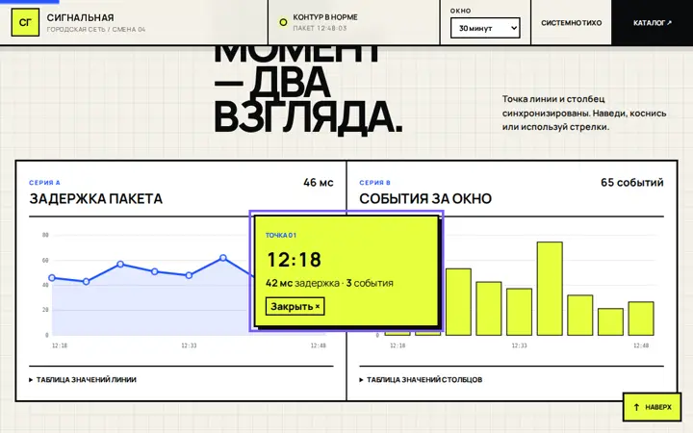The width and height of the screenshot is (693, 433).
Task: Select the bar above the 12:33 label
Action: point(519,312)
